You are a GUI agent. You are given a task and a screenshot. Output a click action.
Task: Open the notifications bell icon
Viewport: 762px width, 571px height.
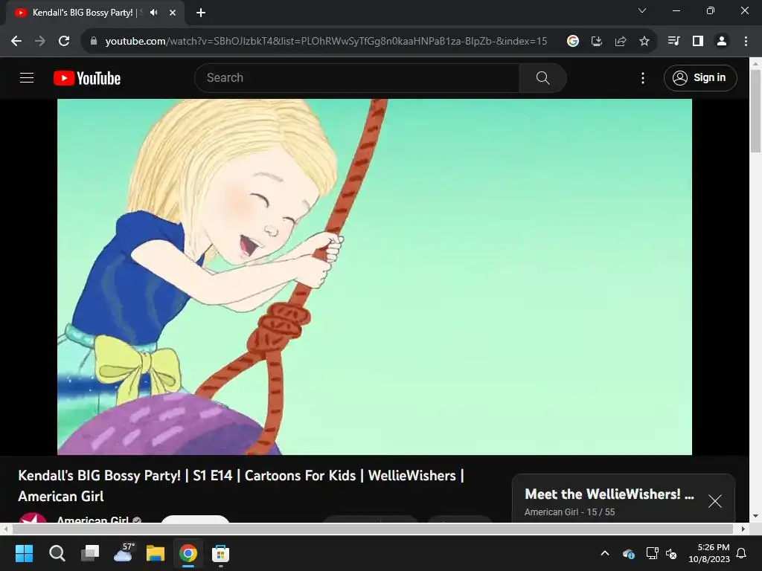coord(742,553)
